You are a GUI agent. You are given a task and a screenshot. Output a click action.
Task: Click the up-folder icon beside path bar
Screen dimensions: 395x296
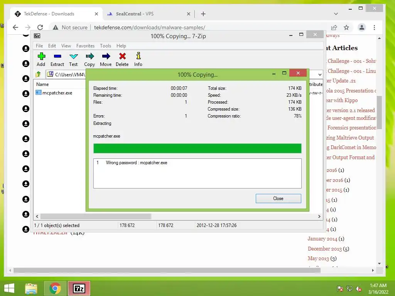(x=38, y=74)
